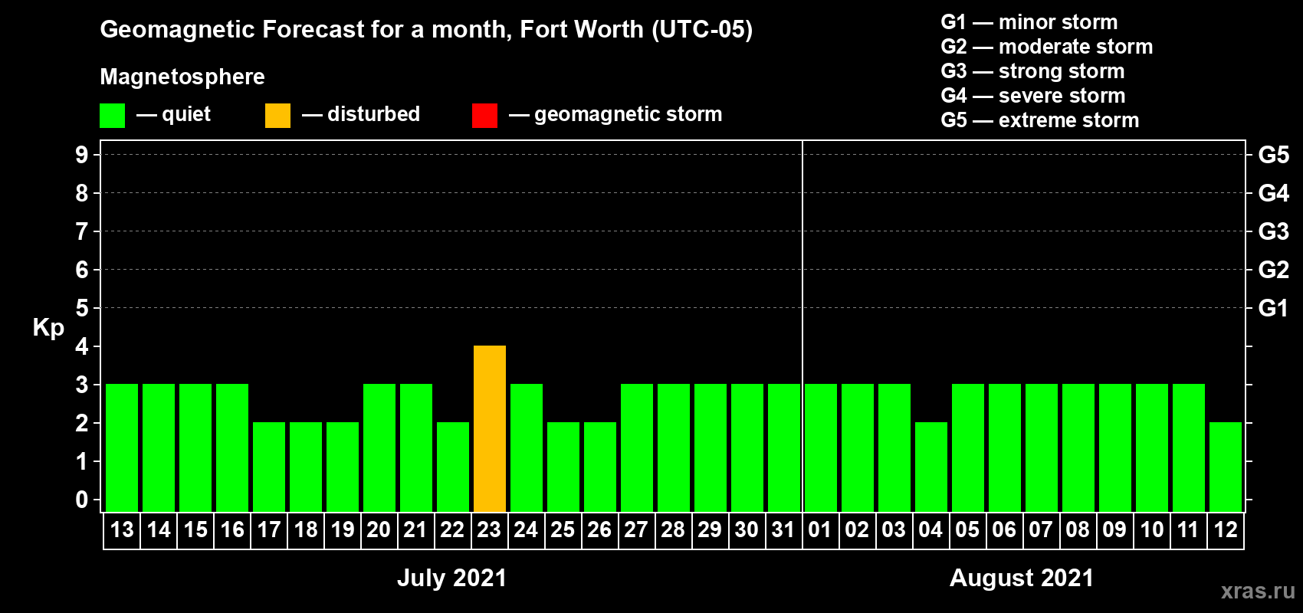Click the Geomagnetic Forecast chart title
This screenshot has height=613, width=1303.
coord(426,30)
